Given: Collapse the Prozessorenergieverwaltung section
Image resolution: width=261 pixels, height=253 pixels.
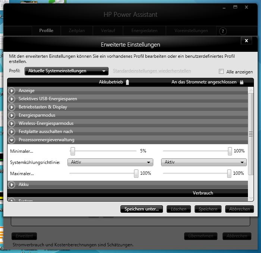Looking at the screenshot, I should point(12,140).
